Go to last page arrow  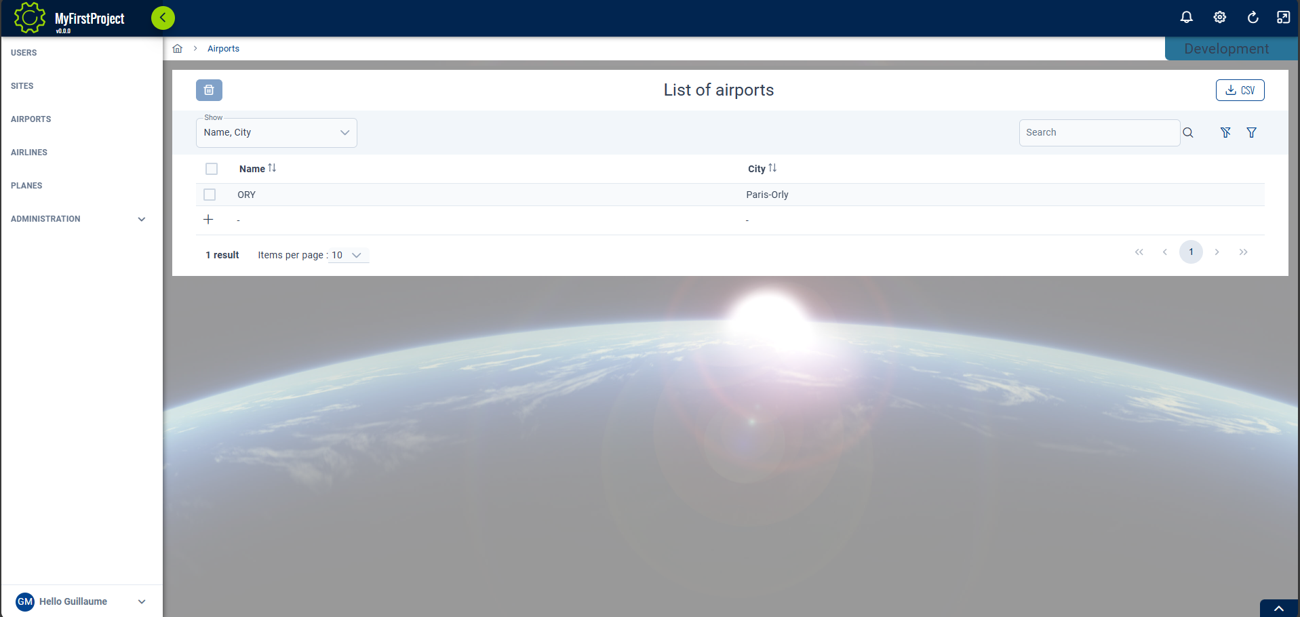(1243, 252)
